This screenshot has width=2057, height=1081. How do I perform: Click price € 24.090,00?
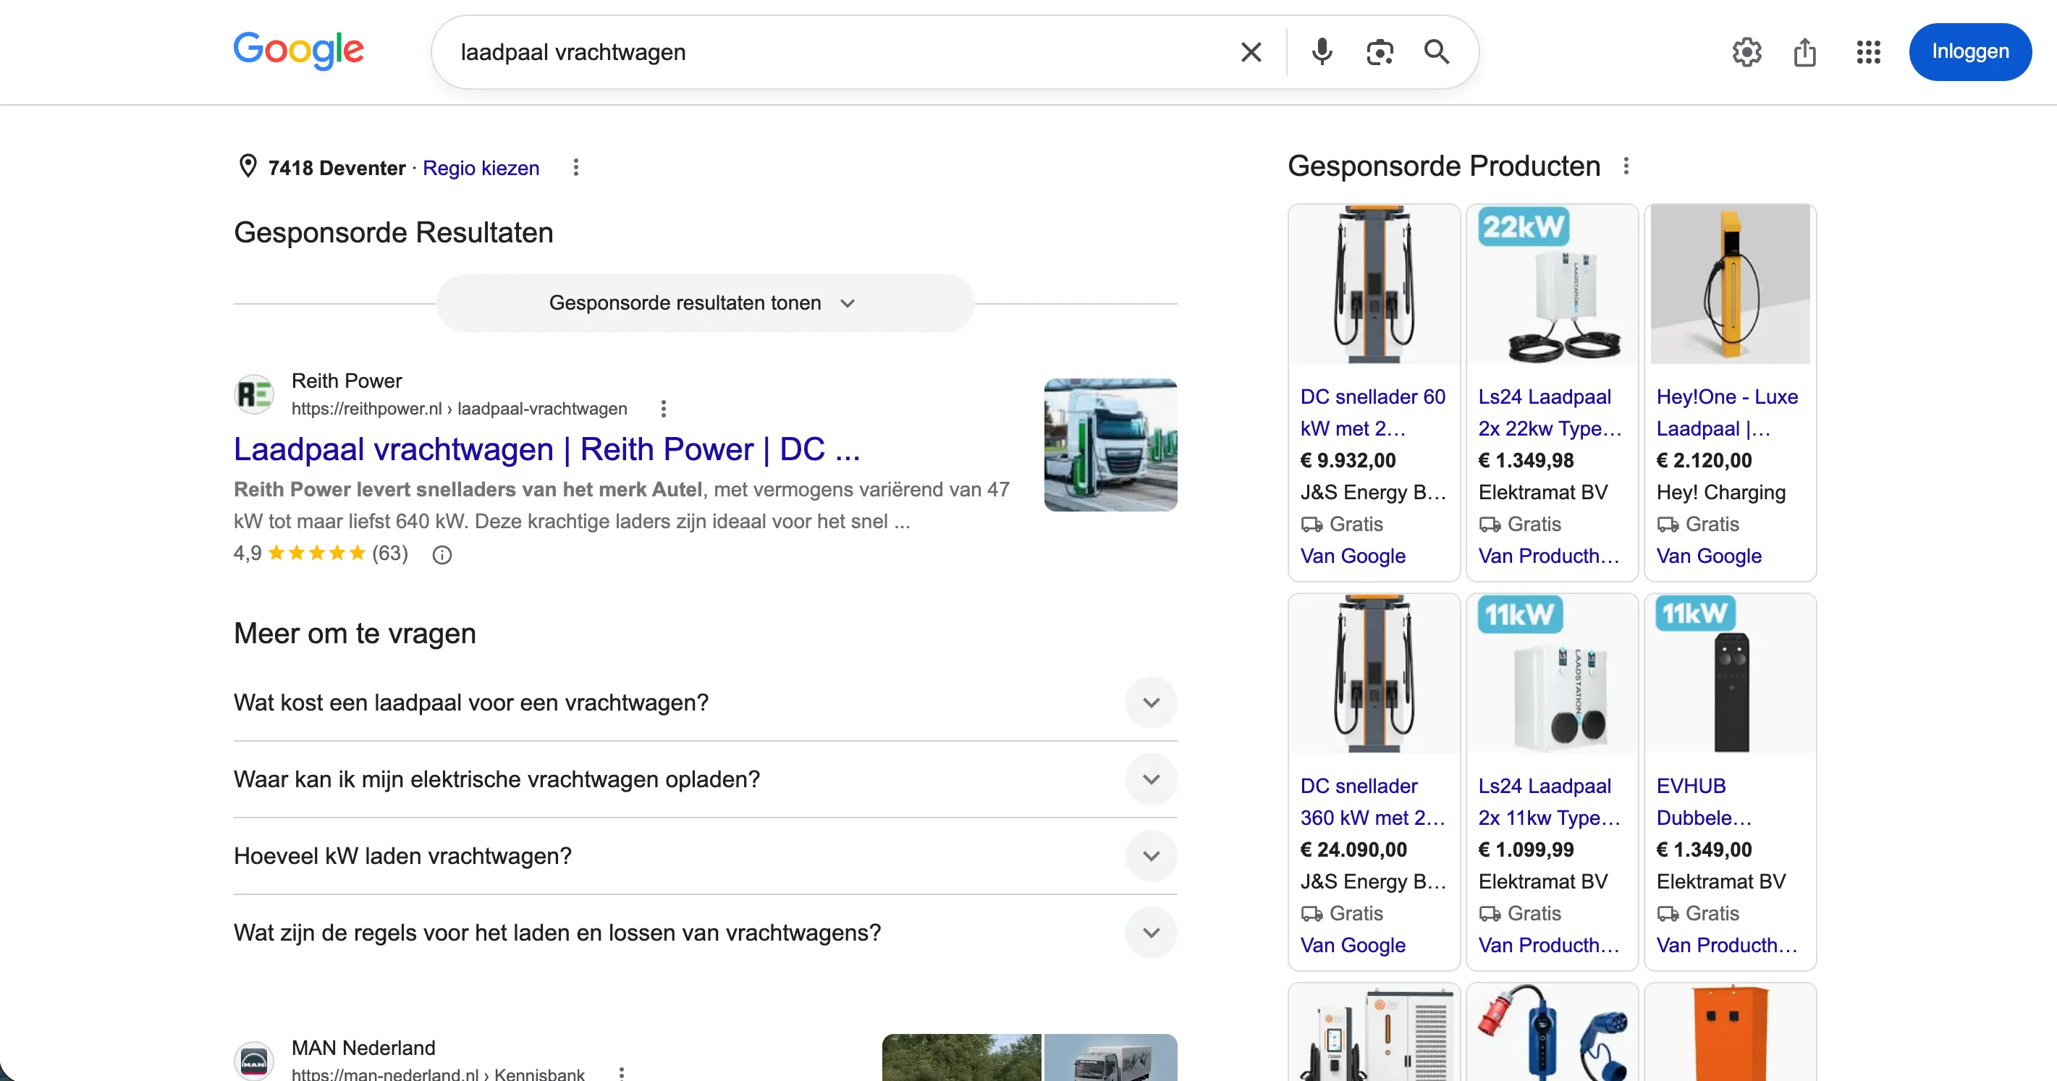1353,849
